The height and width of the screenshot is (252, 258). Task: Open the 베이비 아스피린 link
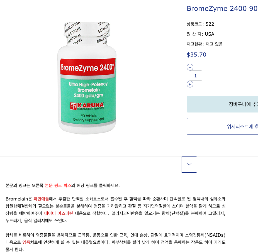pyautogui.click(x=59, y=213)
